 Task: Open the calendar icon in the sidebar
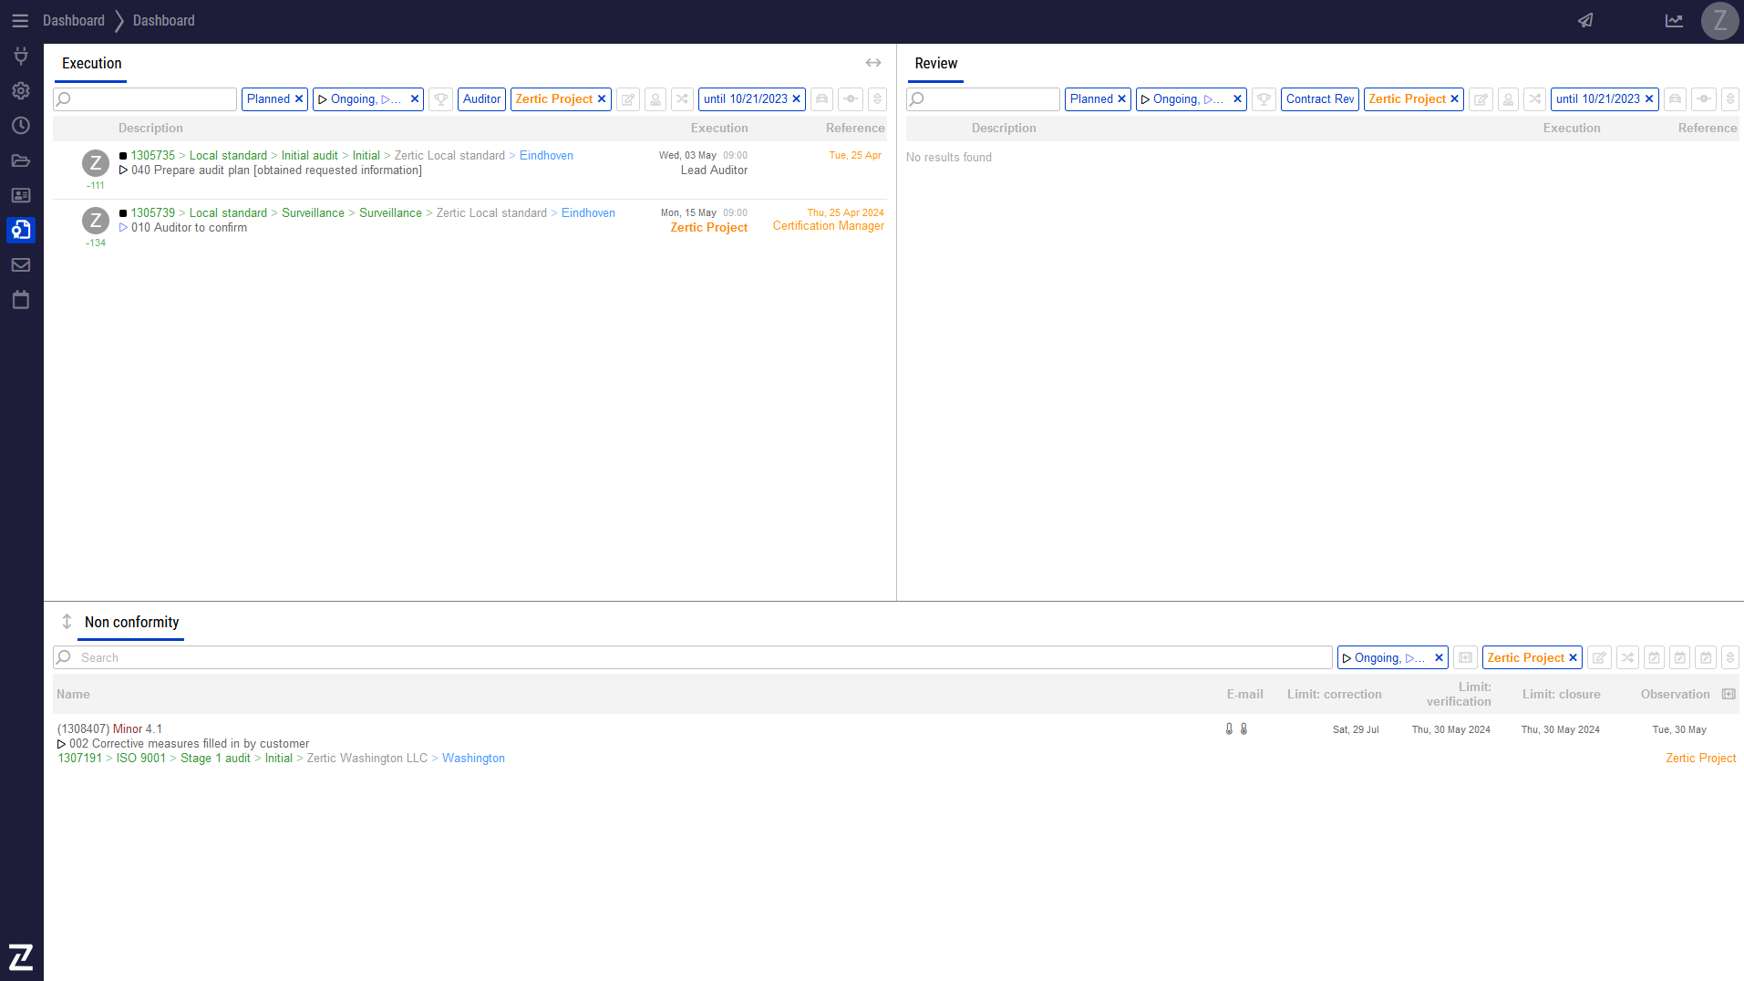pos(21,300)
